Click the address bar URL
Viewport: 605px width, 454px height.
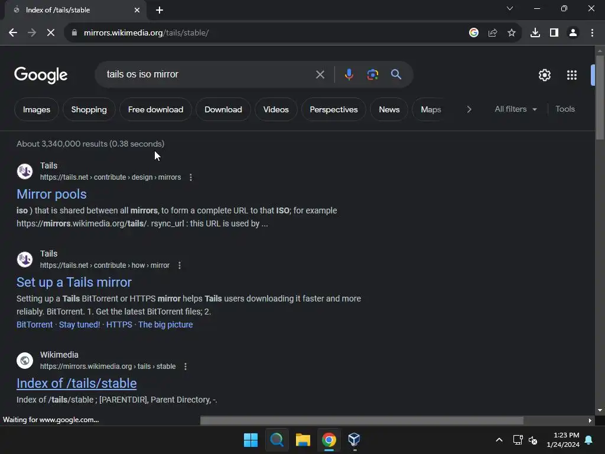click(x=147, y=33)
